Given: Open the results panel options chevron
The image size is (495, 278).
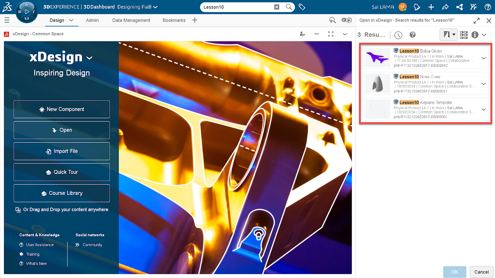Looking at the screenshot, I should [484, 35].
